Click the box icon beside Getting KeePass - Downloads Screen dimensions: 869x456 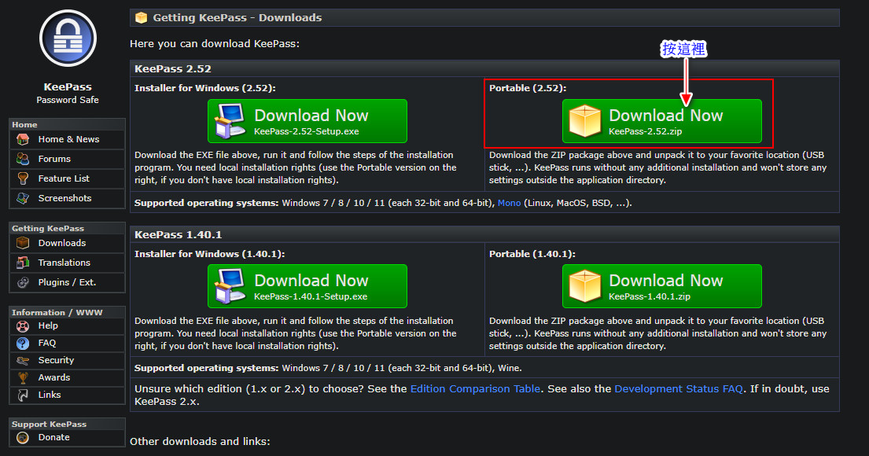click(142, 18)
